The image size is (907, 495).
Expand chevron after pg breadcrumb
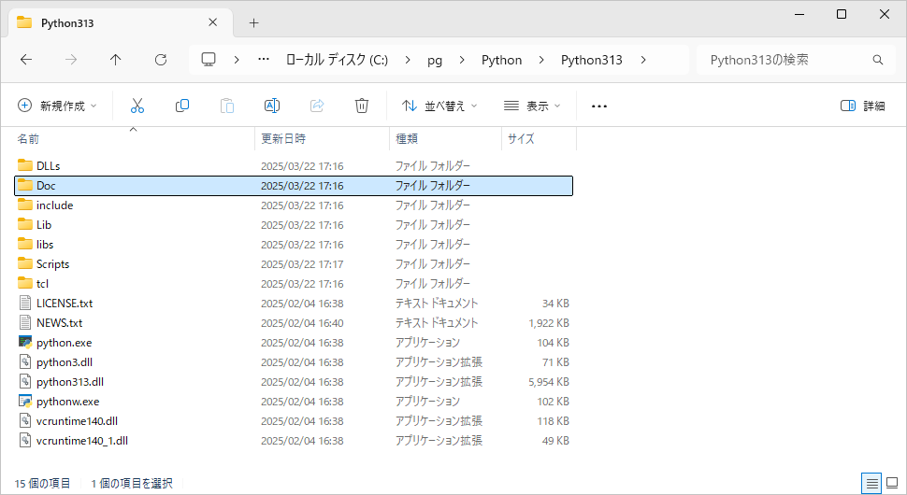click(462, 60)
